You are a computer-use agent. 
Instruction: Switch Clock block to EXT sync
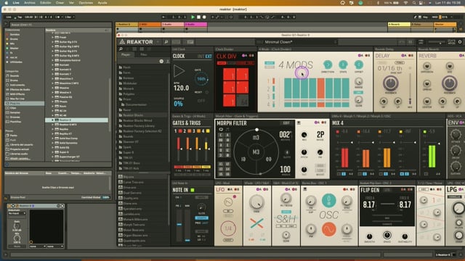[209, 57]
